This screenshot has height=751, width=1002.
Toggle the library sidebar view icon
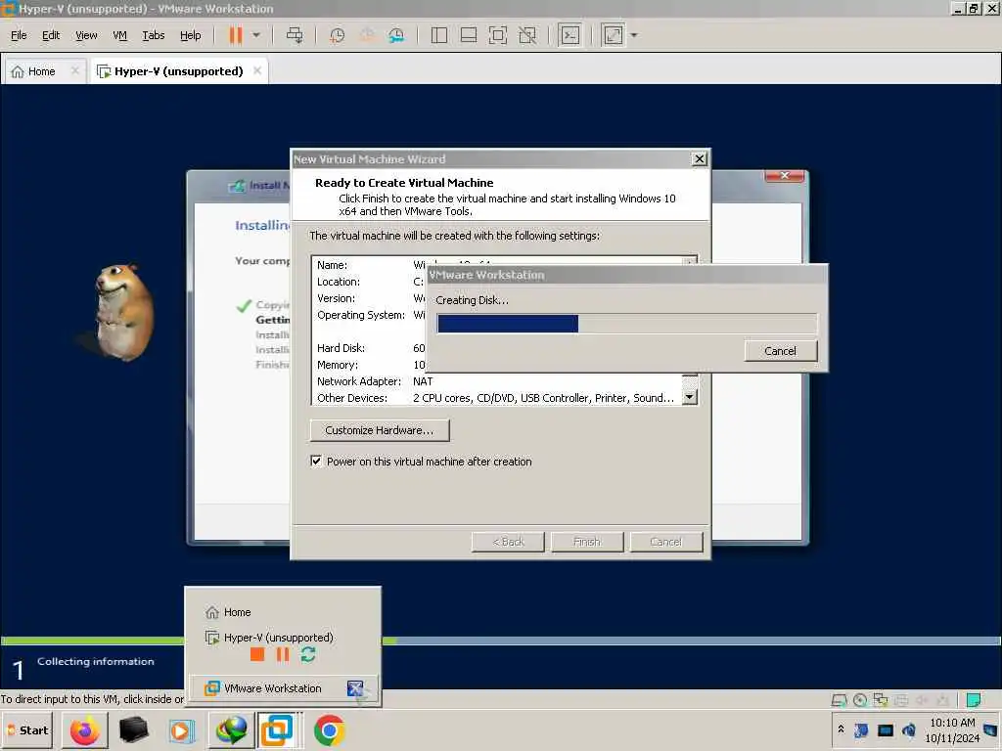coord(439,35)
